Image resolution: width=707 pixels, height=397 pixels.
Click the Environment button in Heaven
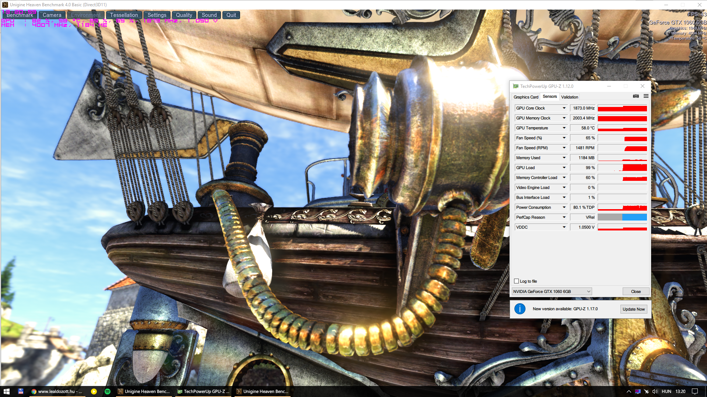[86, 15]
